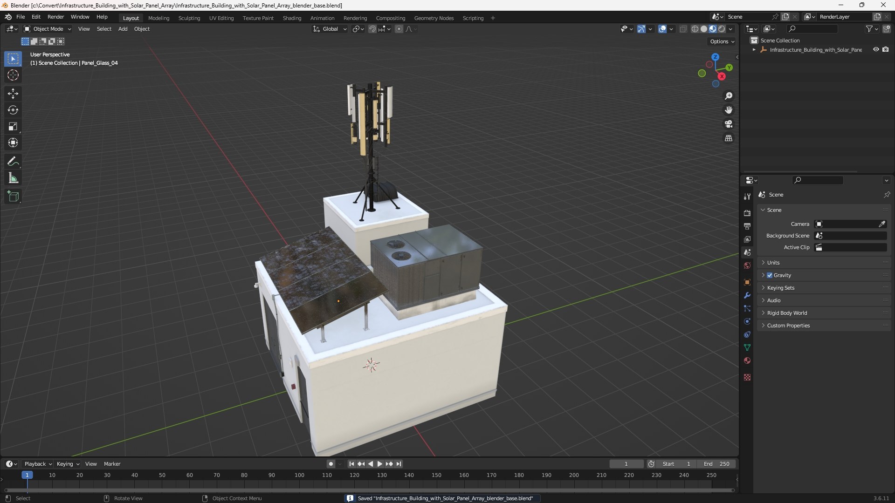Switch to the Shading workspace tab
895x503 pixels.
click(292, 18)
